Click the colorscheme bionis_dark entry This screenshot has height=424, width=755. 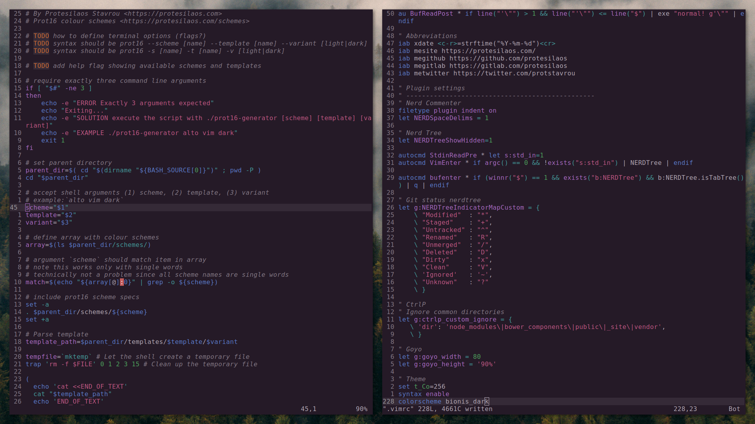pyautogui.click(x=443, y=401)
